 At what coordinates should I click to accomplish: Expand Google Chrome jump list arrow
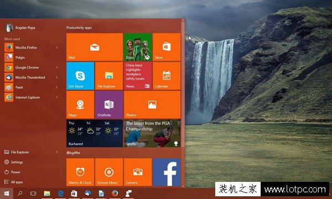(x=57, y=67)
